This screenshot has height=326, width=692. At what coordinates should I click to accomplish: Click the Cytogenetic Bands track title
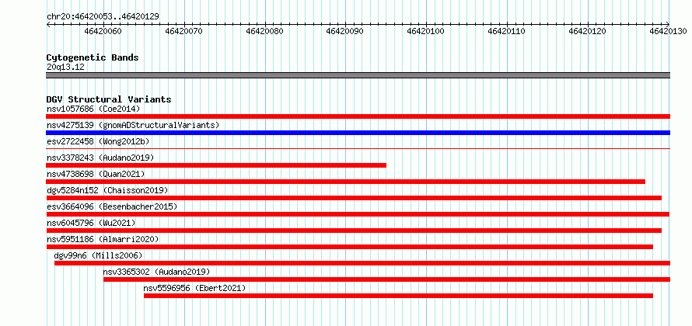pyautogui.click(x=93, y=57)
